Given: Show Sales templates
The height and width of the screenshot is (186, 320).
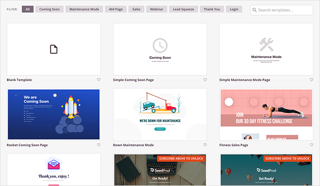Looking at the screenshot, I should 136,9.
